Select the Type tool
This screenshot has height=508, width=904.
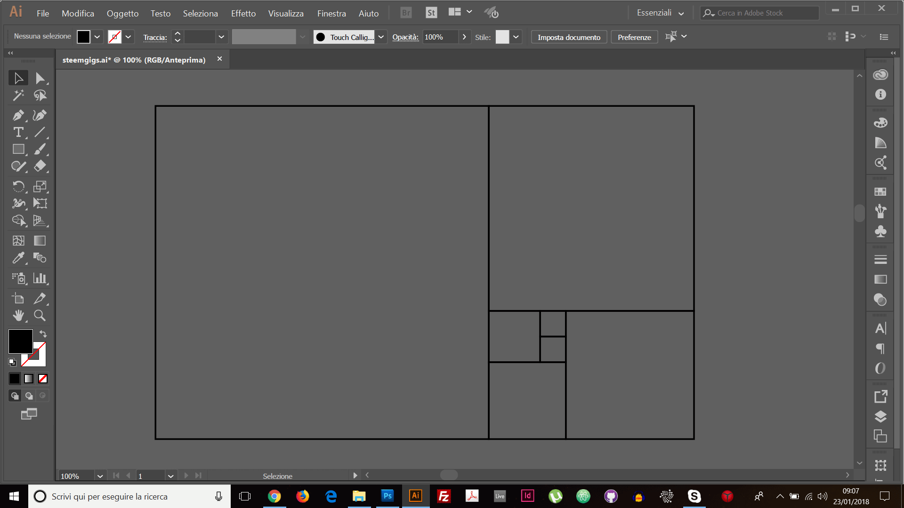18,132
